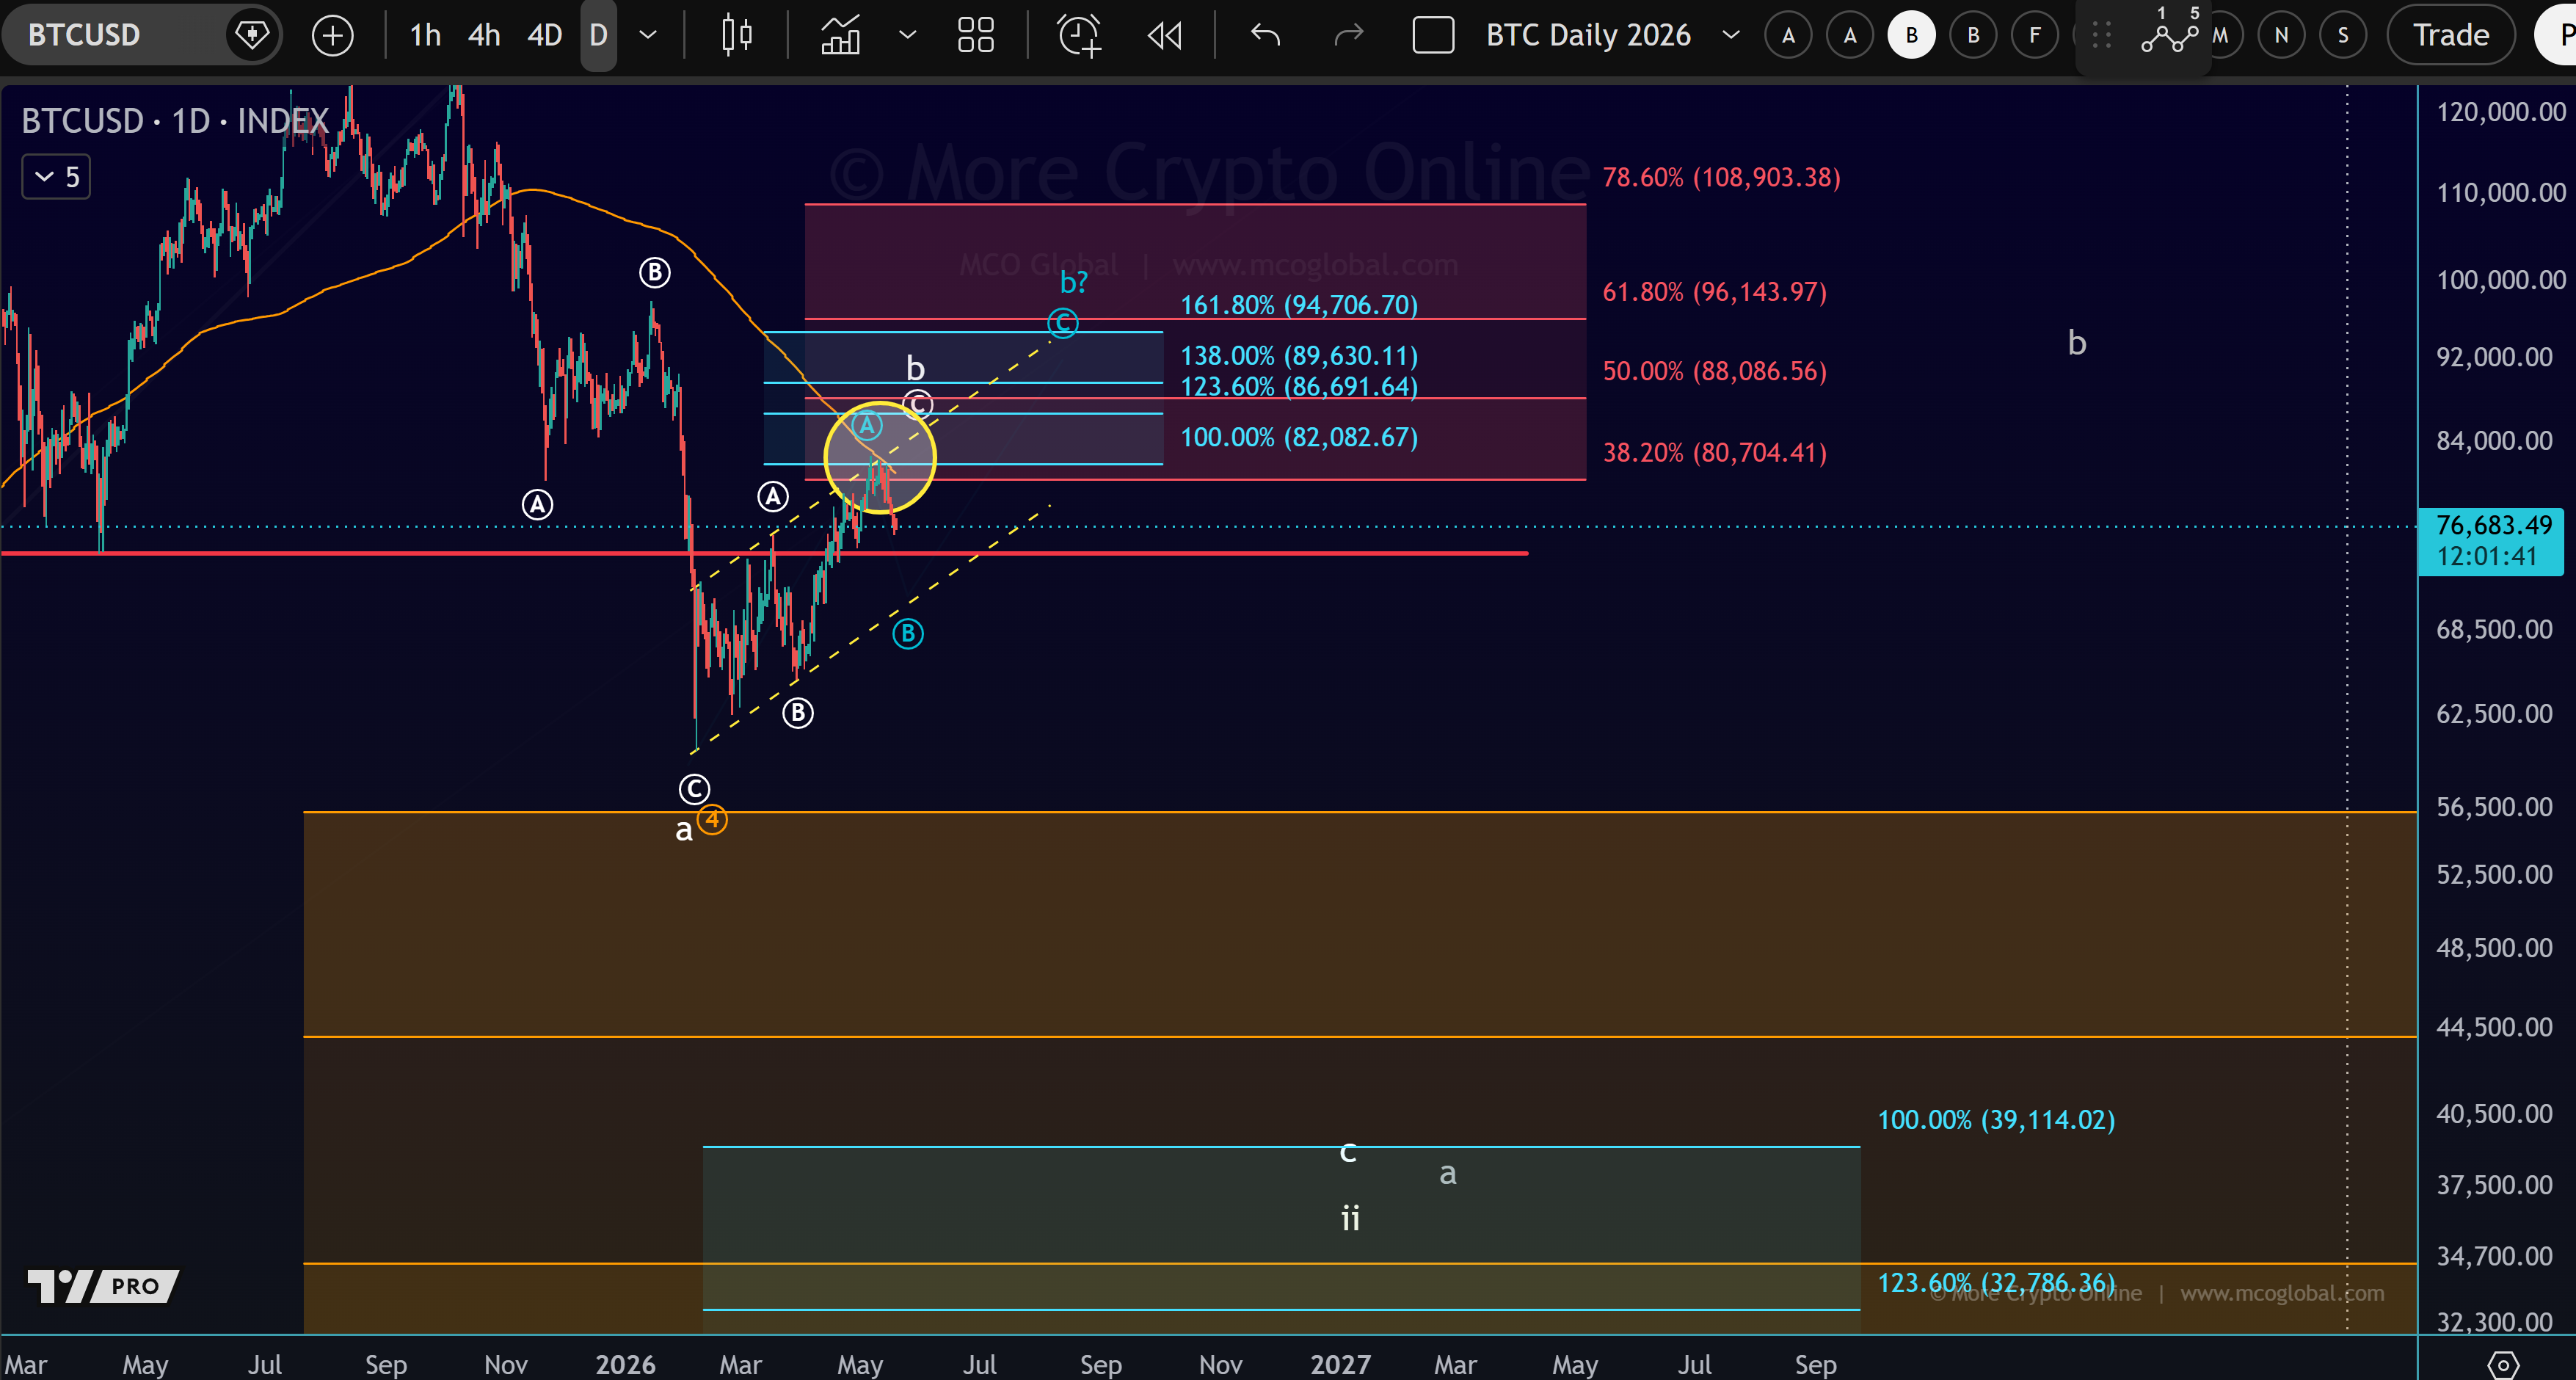Image resolution: width=2576 pixels, height=1380 pixels.
Task: Undo the last chart action
Action: 1265,36
